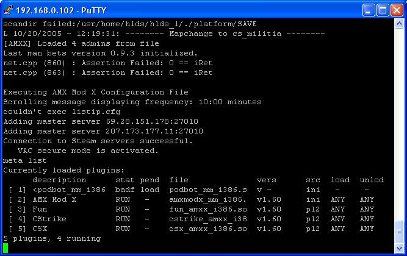Click the 'Fun' plugin description
This screenshot has height=256, width=407.
click(x=40, y=209)
